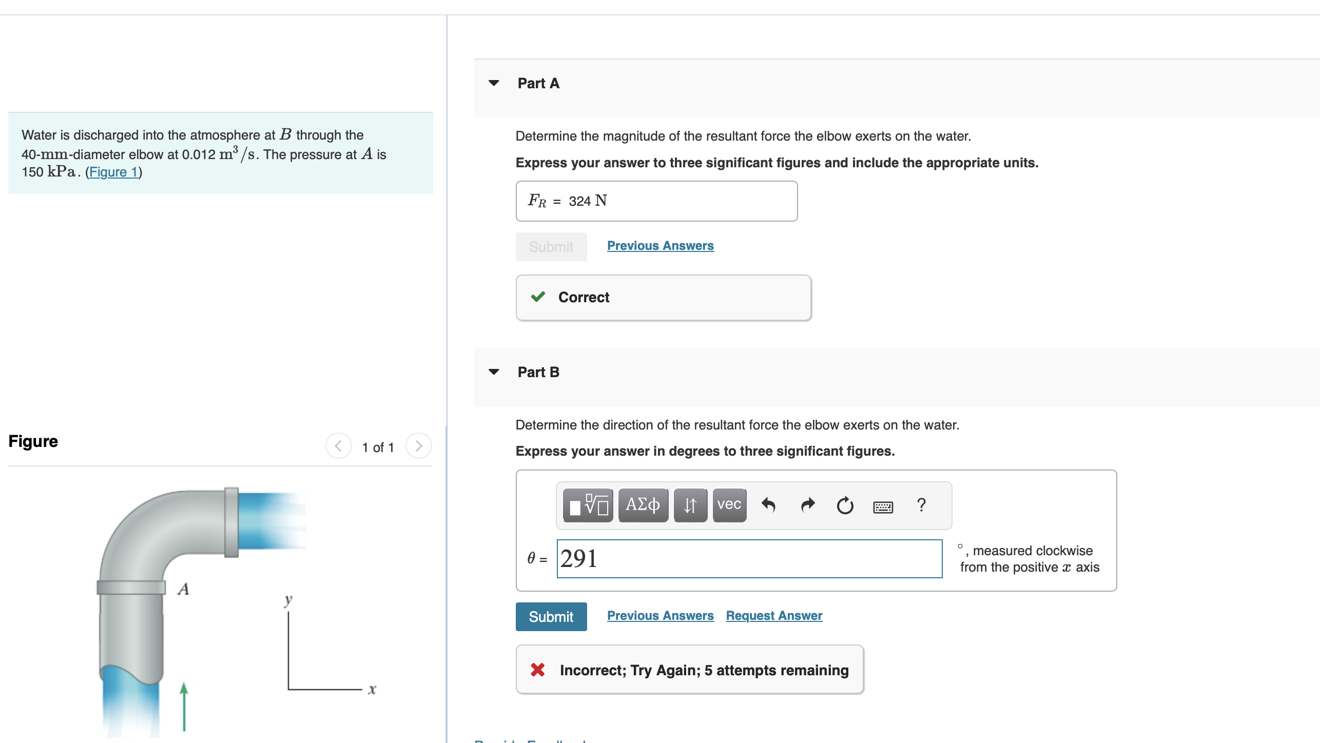Image resolution: width=1320 pixels, height=743 pixels.
Task: Click the FR = 324 N answer box
Action: (656, 201)
